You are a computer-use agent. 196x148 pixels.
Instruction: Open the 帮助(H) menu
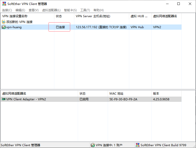(x=98, y=10)
